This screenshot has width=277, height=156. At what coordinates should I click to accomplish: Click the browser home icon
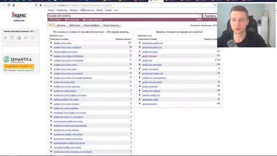pyautogui.click(x=13, y=5)
